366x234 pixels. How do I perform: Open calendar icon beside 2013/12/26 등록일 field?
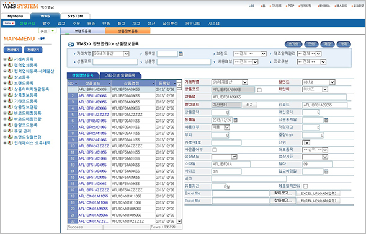(x=236, y=120)
